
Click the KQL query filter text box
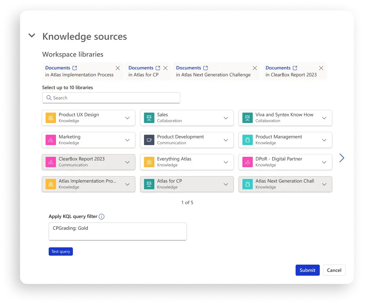117,231
